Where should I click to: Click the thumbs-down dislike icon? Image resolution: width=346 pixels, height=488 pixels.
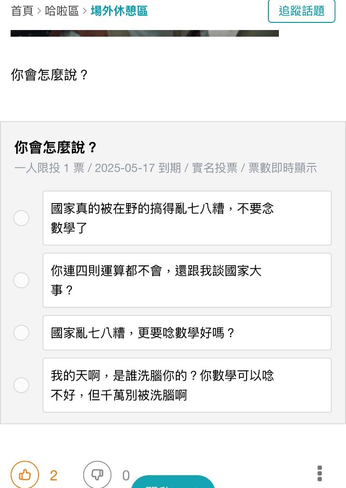point(97,475)
